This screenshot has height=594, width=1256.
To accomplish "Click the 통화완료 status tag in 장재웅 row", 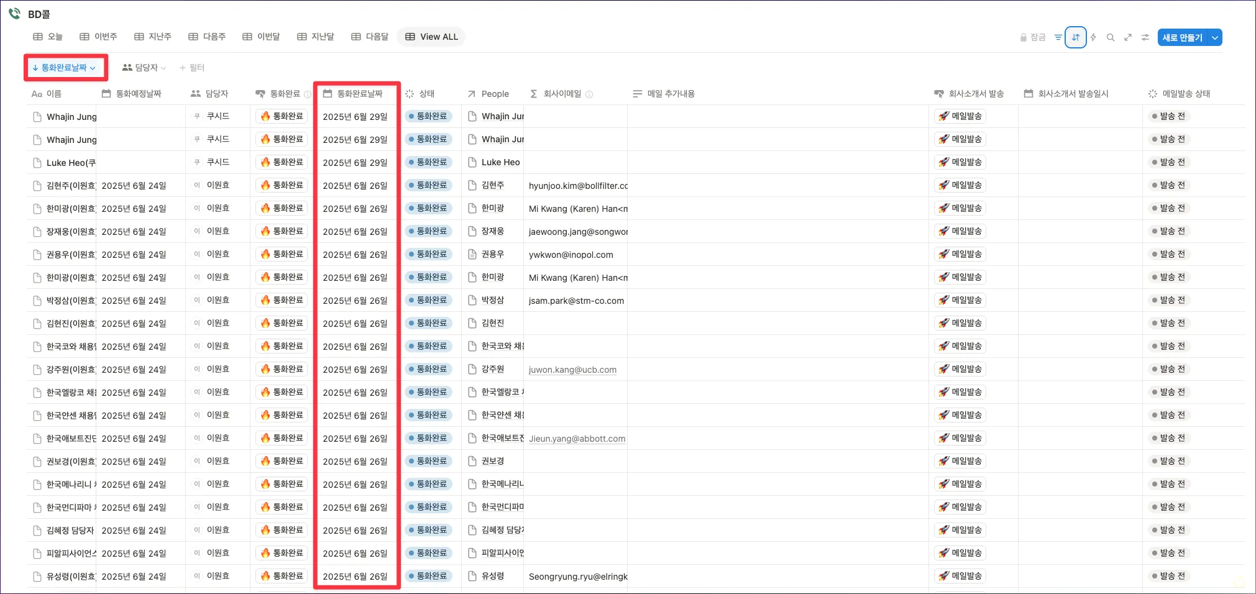I will (x=428, y=231).
